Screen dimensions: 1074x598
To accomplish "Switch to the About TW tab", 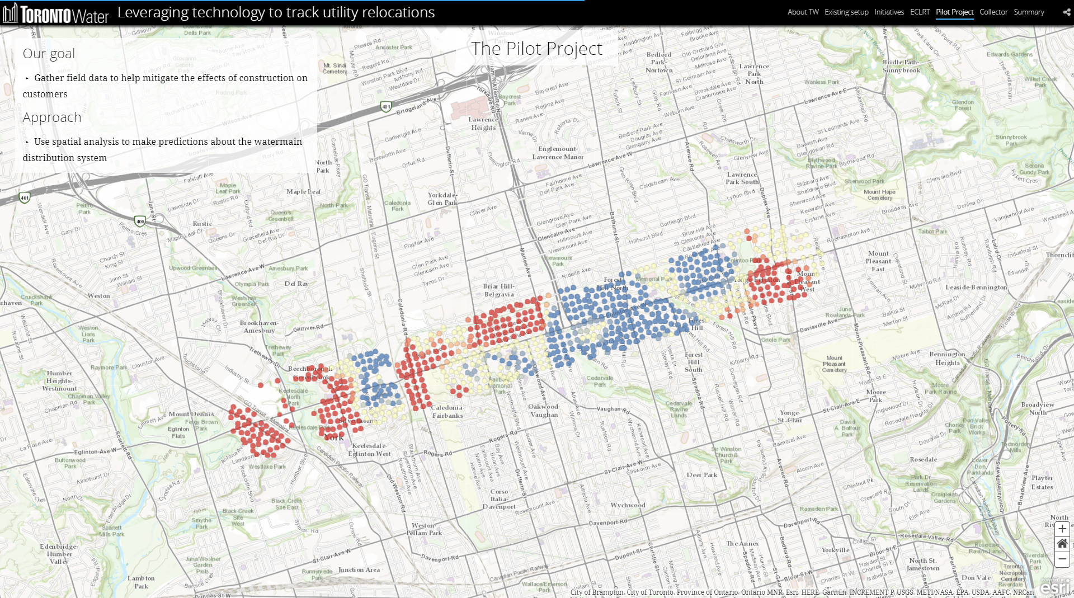I will coord(803,12).
